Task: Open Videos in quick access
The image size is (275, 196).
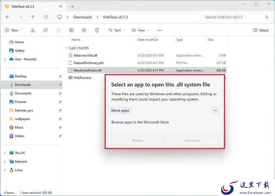Action: pyautogui.click(x=17, y=136)
